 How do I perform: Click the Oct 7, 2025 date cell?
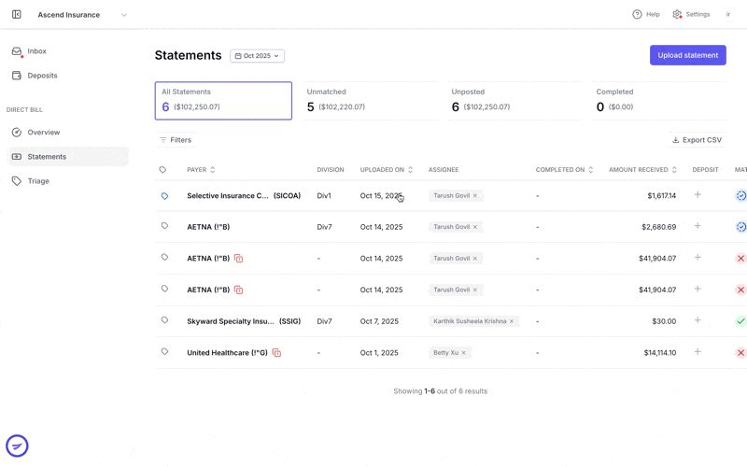click(379, 321)
